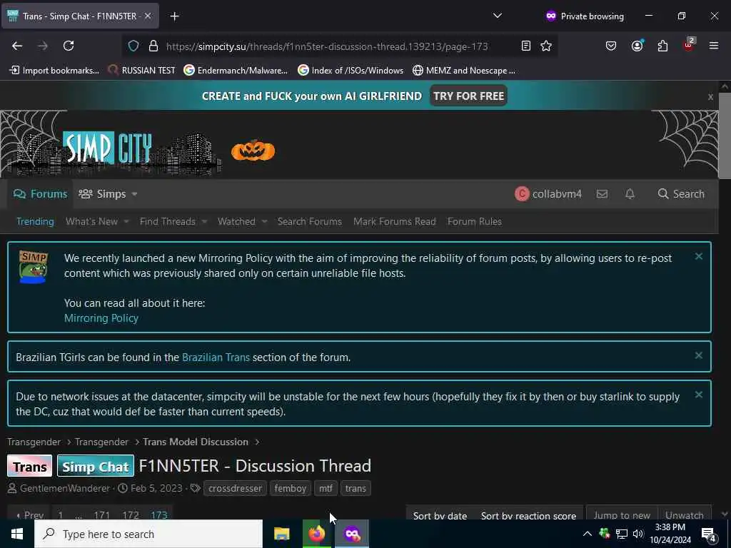Open the Watched menu item
The image size is (731, 548).
pyautogui.click(x=236, y=221)
